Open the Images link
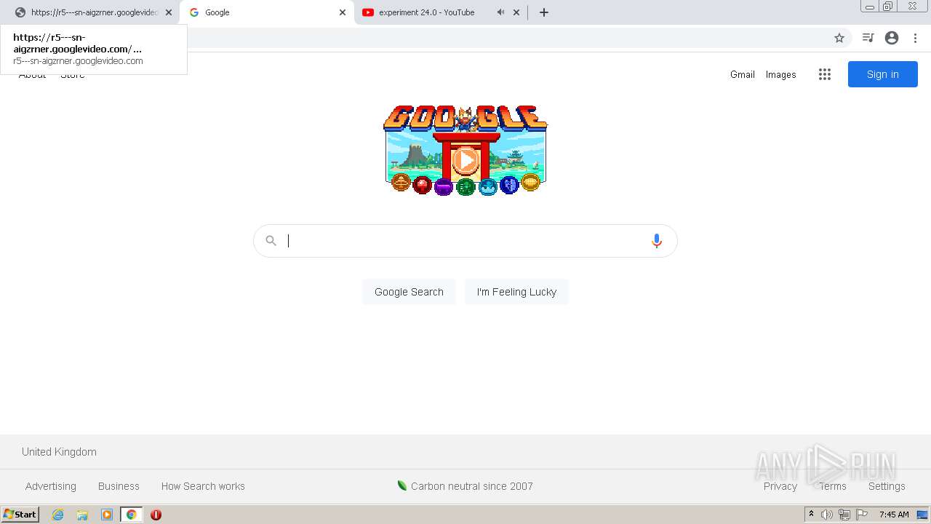This screenshot has width=931, height=524. 781,74
